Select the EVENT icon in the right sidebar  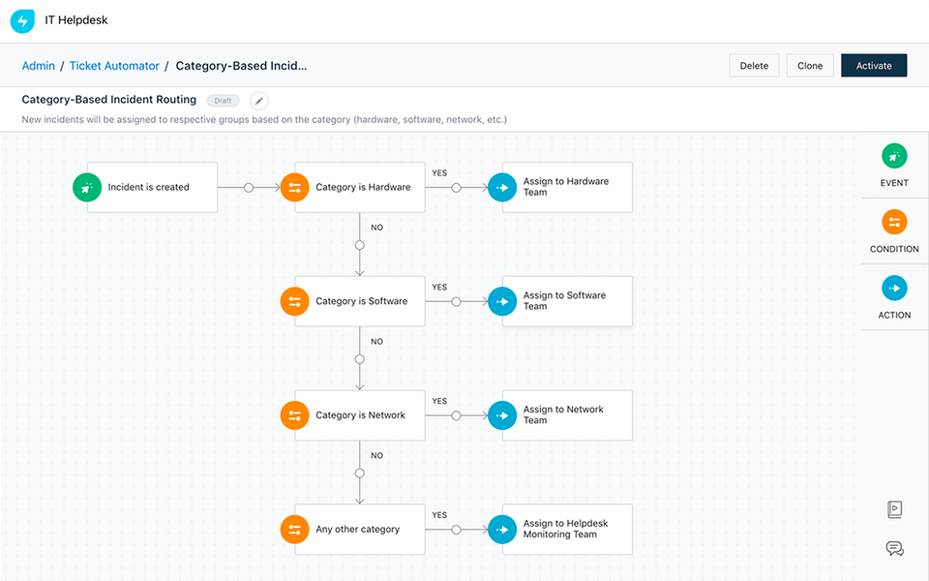click(x=893, y=155)
